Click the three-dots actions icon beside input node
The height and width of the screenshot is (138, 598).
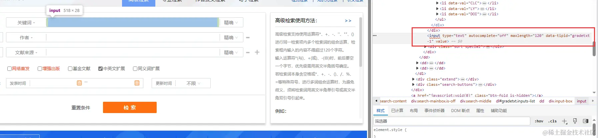point(375,36)
